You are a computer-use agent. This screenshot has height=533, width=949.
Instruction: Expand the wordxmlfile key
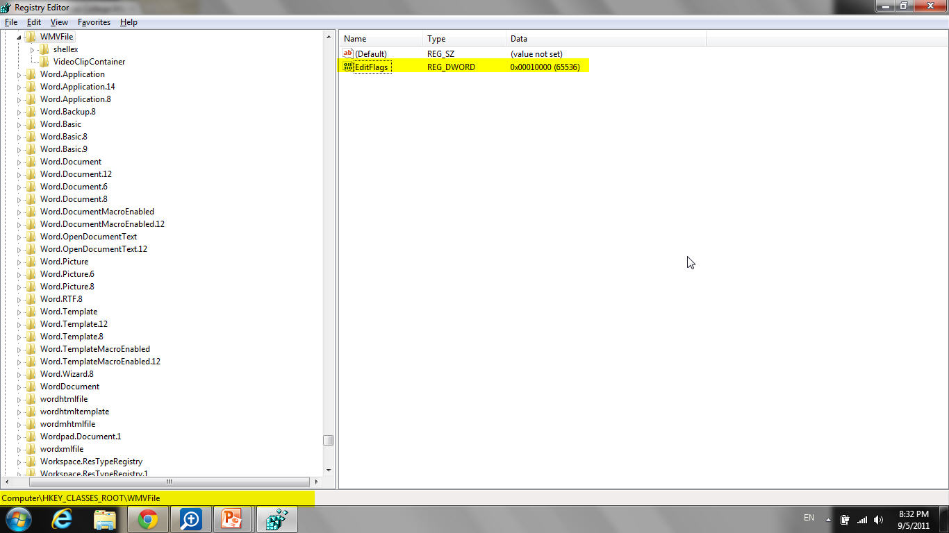tap(19, 449)
